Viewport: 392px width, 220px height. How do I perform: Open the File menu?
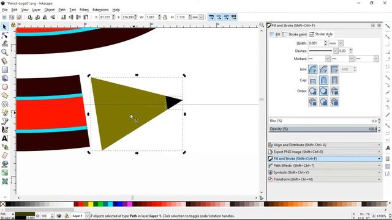(x=5, y=10)
